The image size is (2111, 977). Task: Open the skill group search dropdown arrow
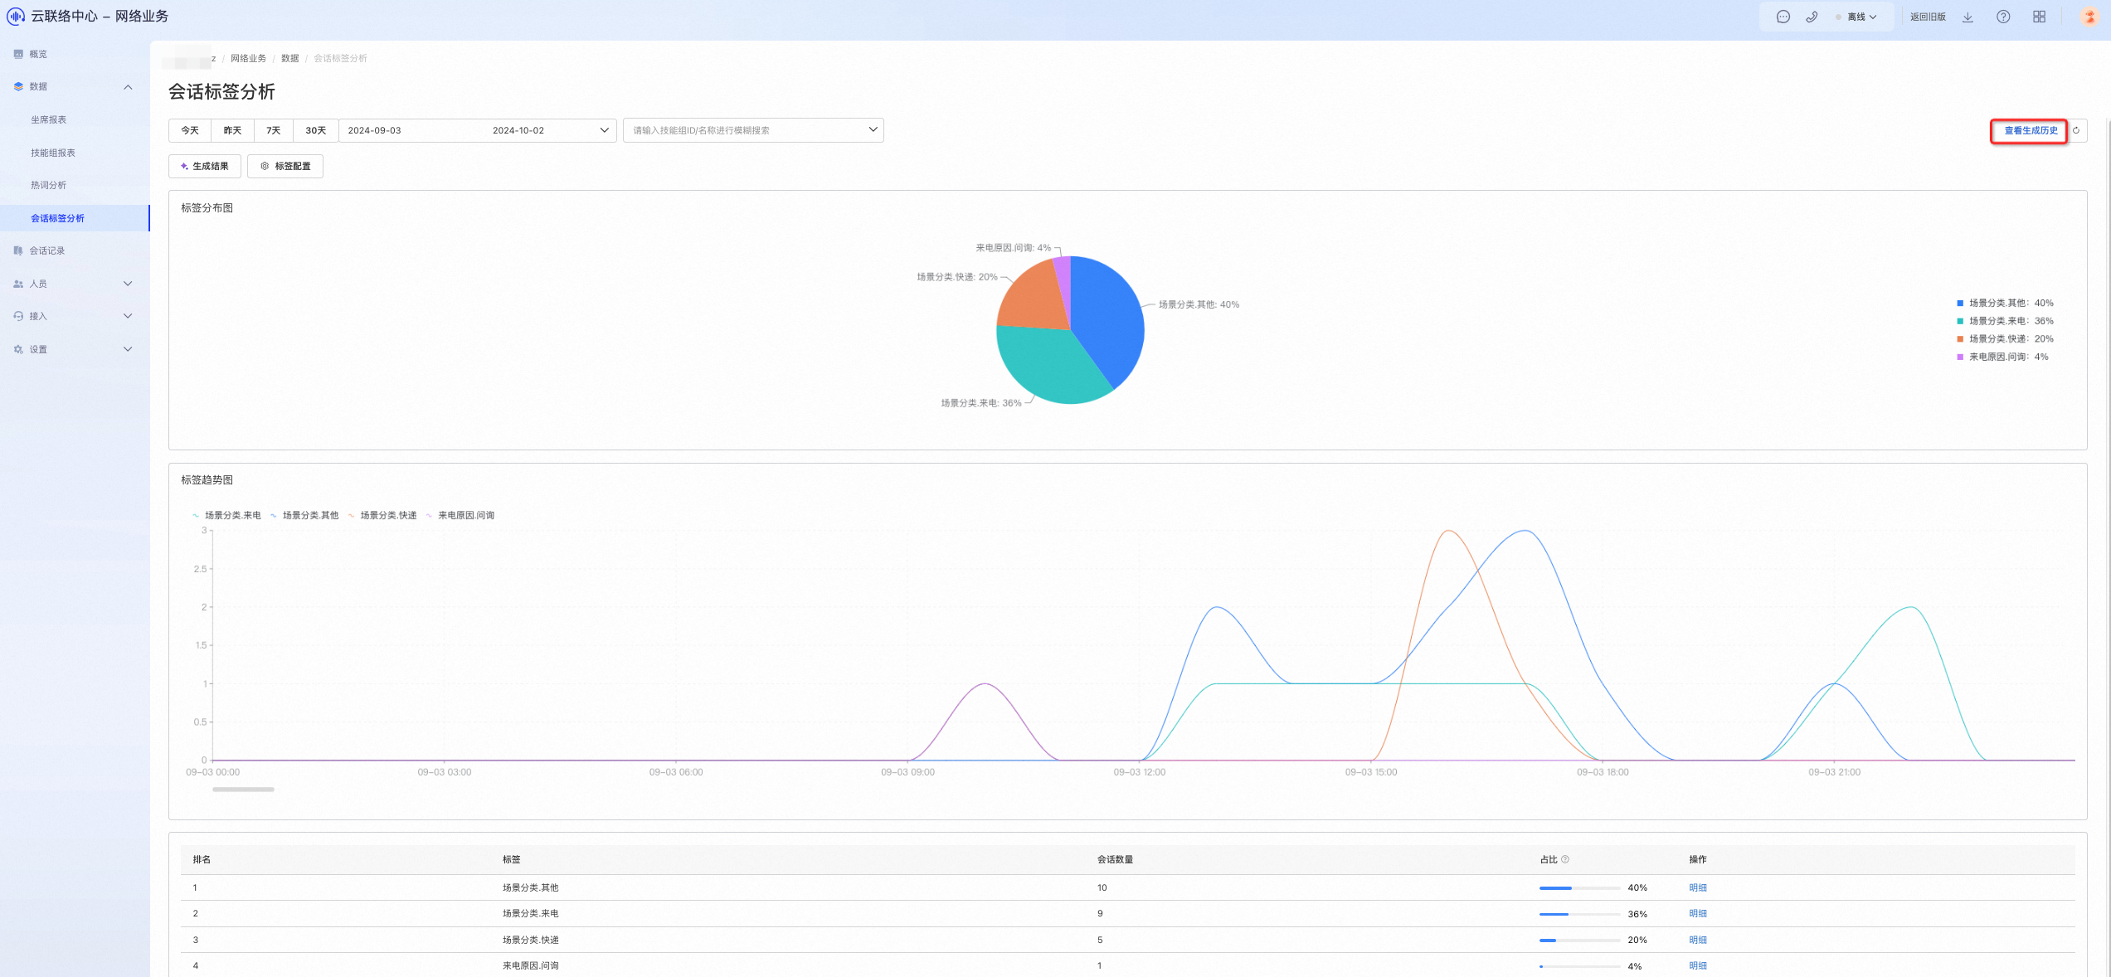tap(873, 129)
